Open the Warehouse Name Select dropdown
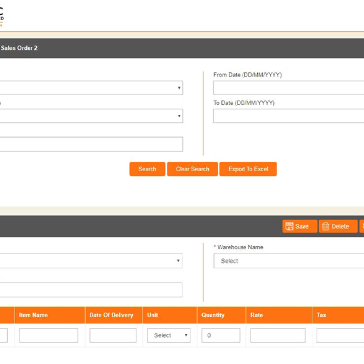 point(289,261)
